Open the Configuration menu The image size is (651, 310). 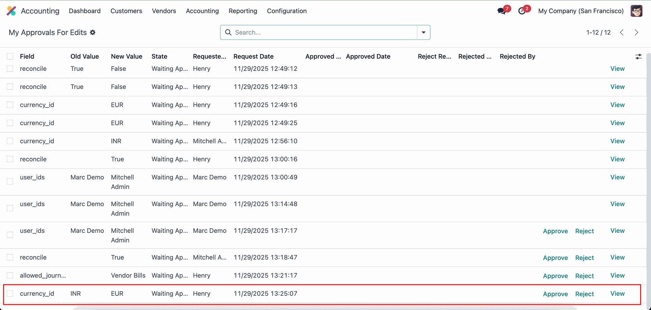287,11
